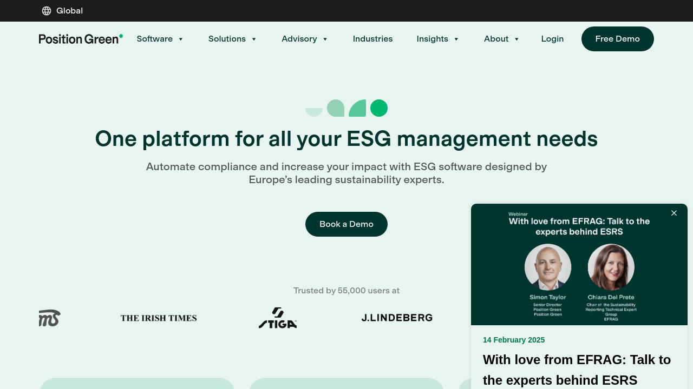
Task: Click the 'Trusted by 55,000 users at' text
Action: pyautogui.click(x=346, y=291)
